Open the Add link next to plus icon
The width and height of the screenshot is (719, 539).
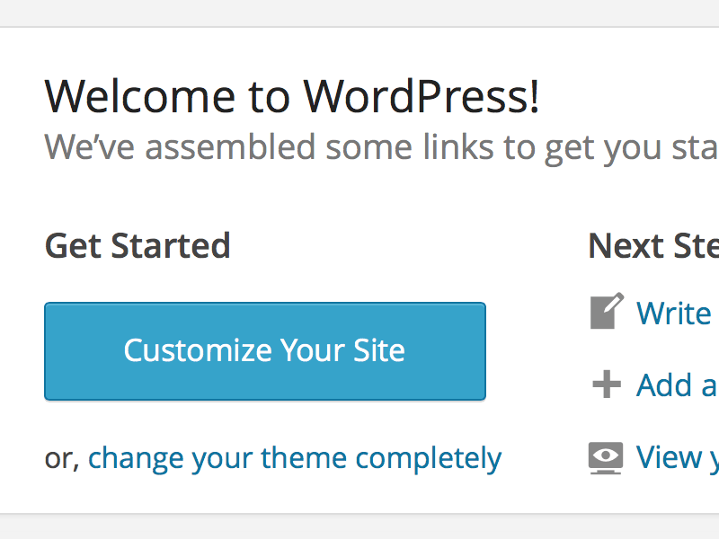point(676,385)
